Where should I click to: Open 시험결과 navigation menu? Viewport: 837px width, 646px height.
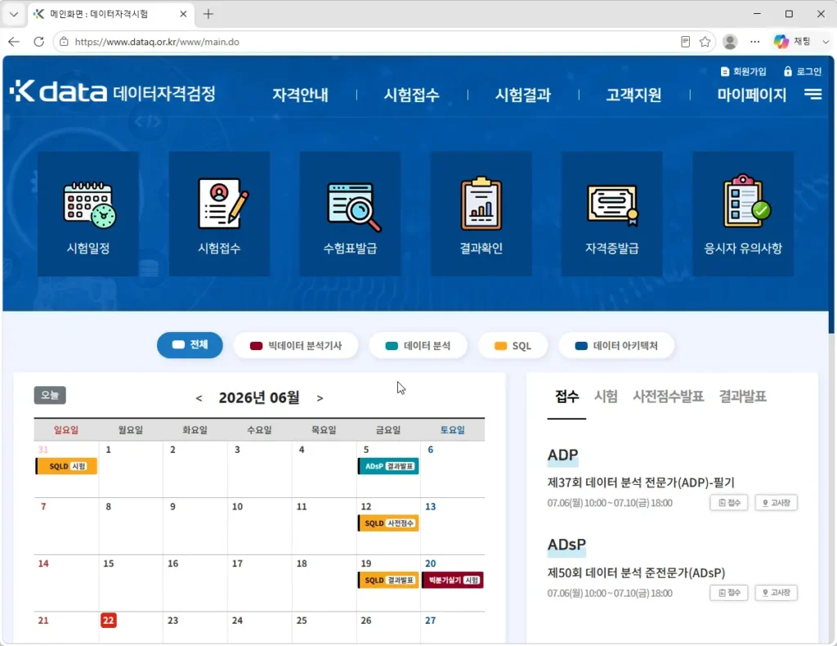click(522, 95)
